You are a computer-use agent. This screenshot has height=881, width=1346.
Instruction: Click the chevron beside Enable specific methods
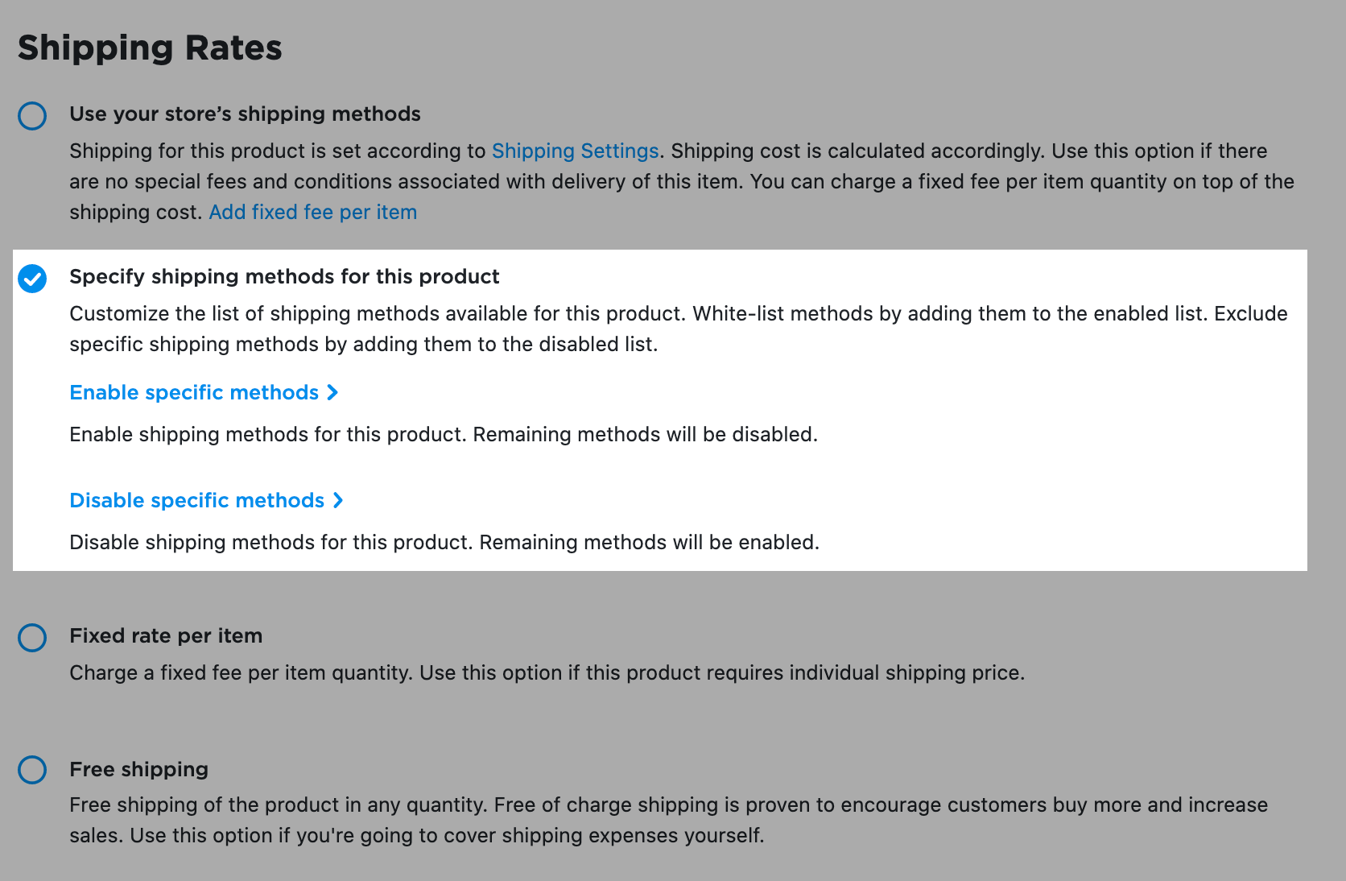click(x=332, y=393)
